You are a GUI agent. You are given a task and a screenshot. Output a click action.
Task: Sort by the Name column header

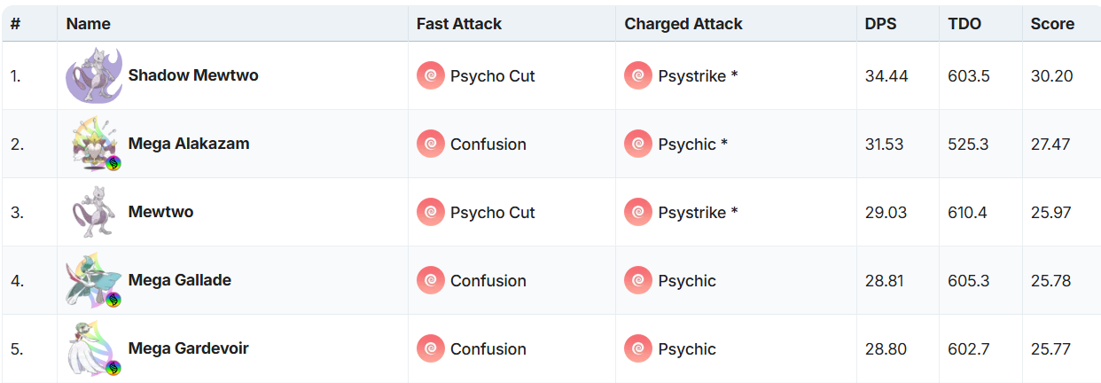(x=89, y=24)
